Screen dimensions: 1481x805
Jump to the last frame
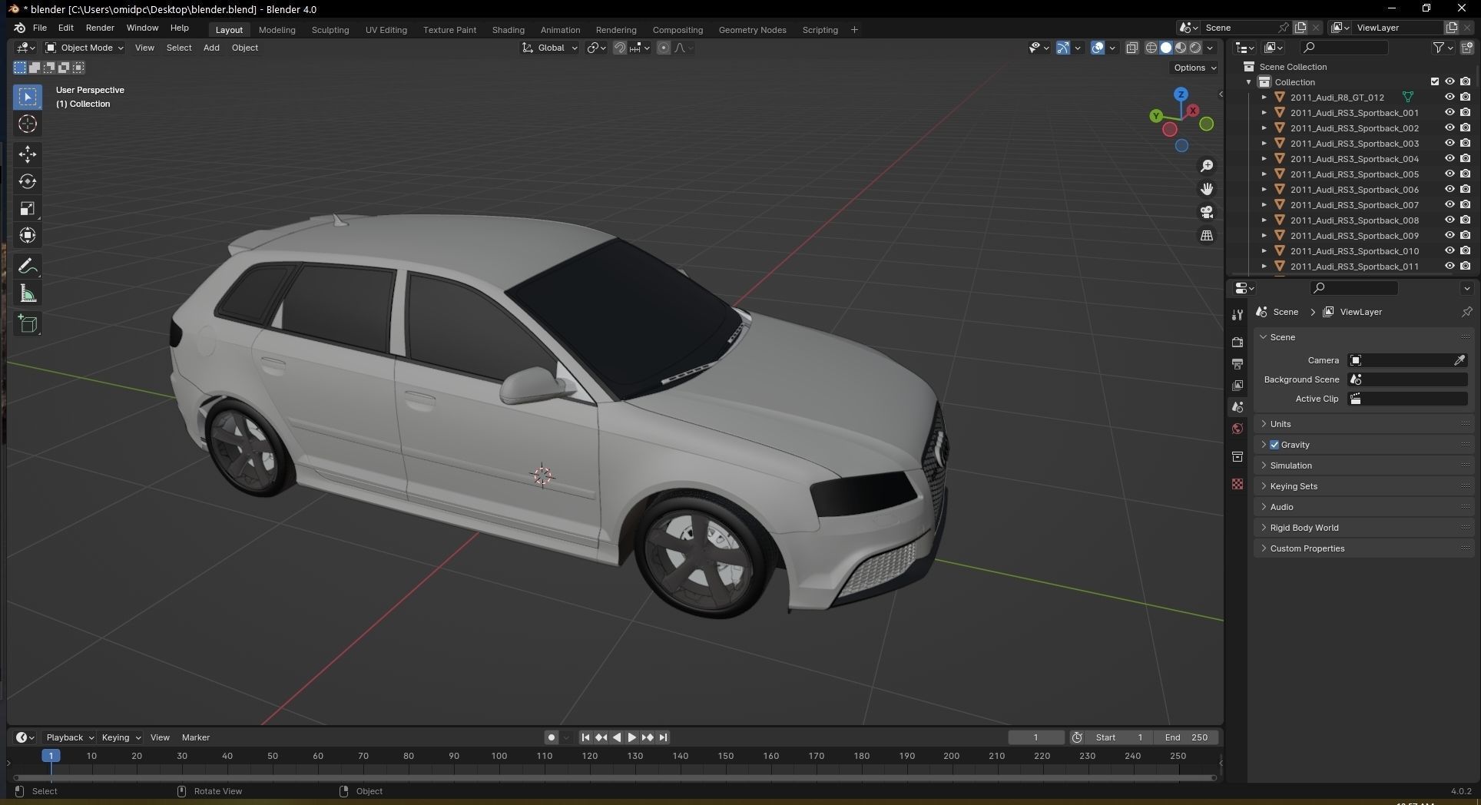click(663, 737)
